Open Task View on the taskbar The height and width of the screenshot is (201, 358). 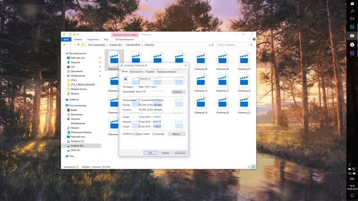coord(352,18)
